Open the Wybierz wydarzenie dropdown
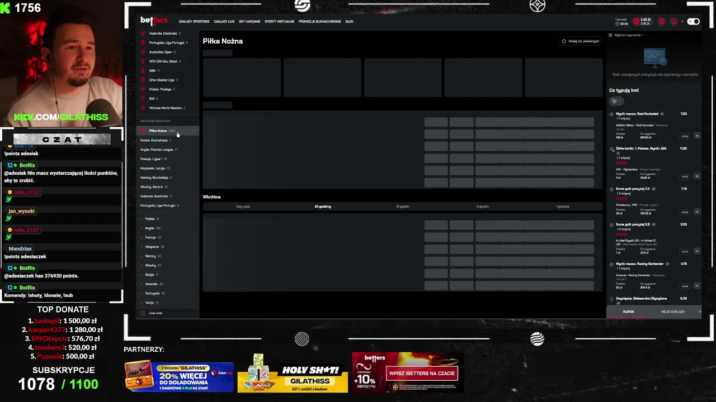The width and height of the screenshot is (716, 402). tap(629, 35)
